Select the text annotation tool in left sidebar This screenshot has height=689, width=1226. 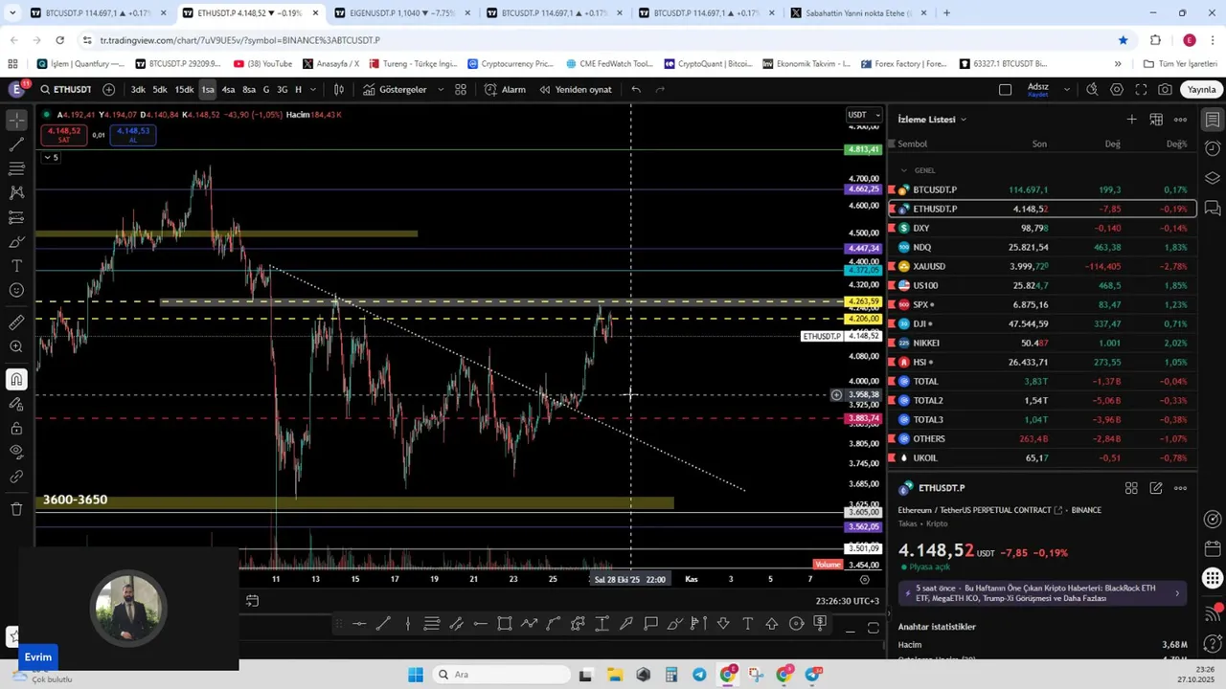tap(16, 266)
